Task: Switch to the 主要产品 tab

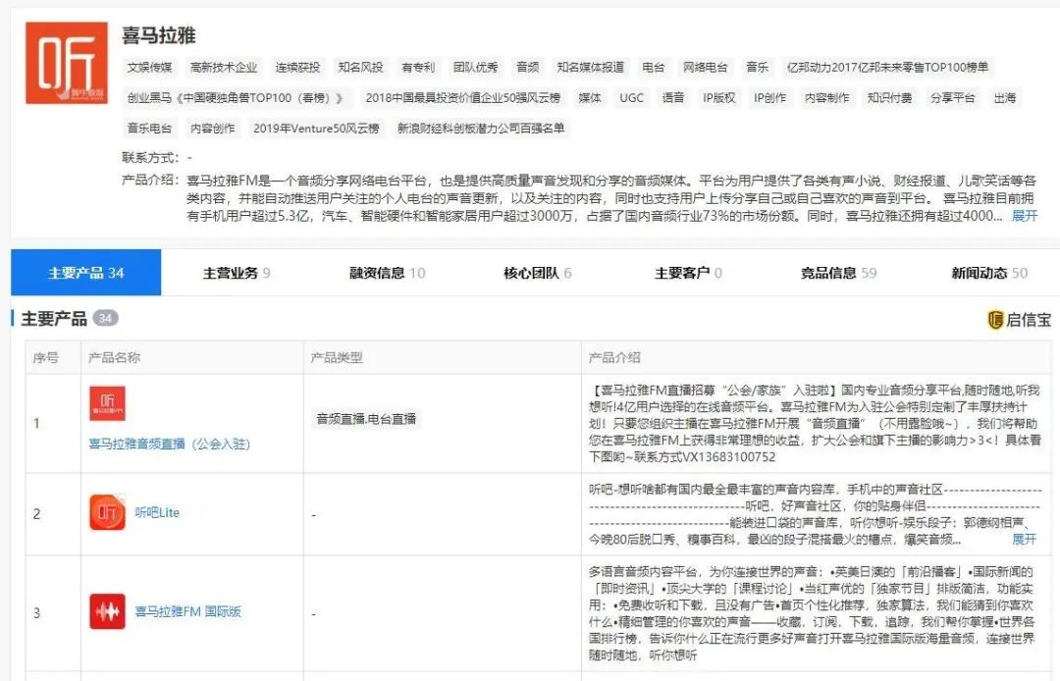Action: [x=85, y=273]
